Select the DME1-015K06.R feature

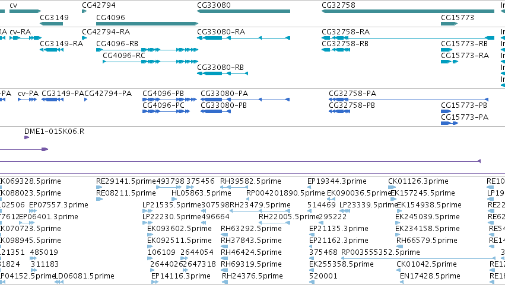[27, 137]
